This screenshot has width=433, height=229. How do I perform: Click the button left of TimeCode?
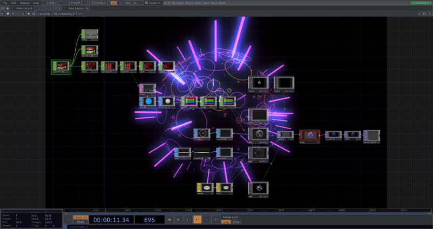[x=68, y=220]
